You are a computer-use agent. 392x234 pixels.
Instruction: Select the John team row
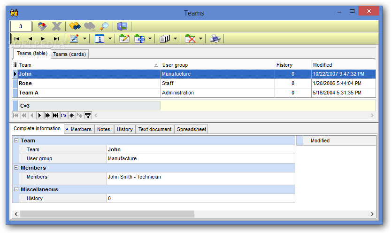tap(194, 74)
